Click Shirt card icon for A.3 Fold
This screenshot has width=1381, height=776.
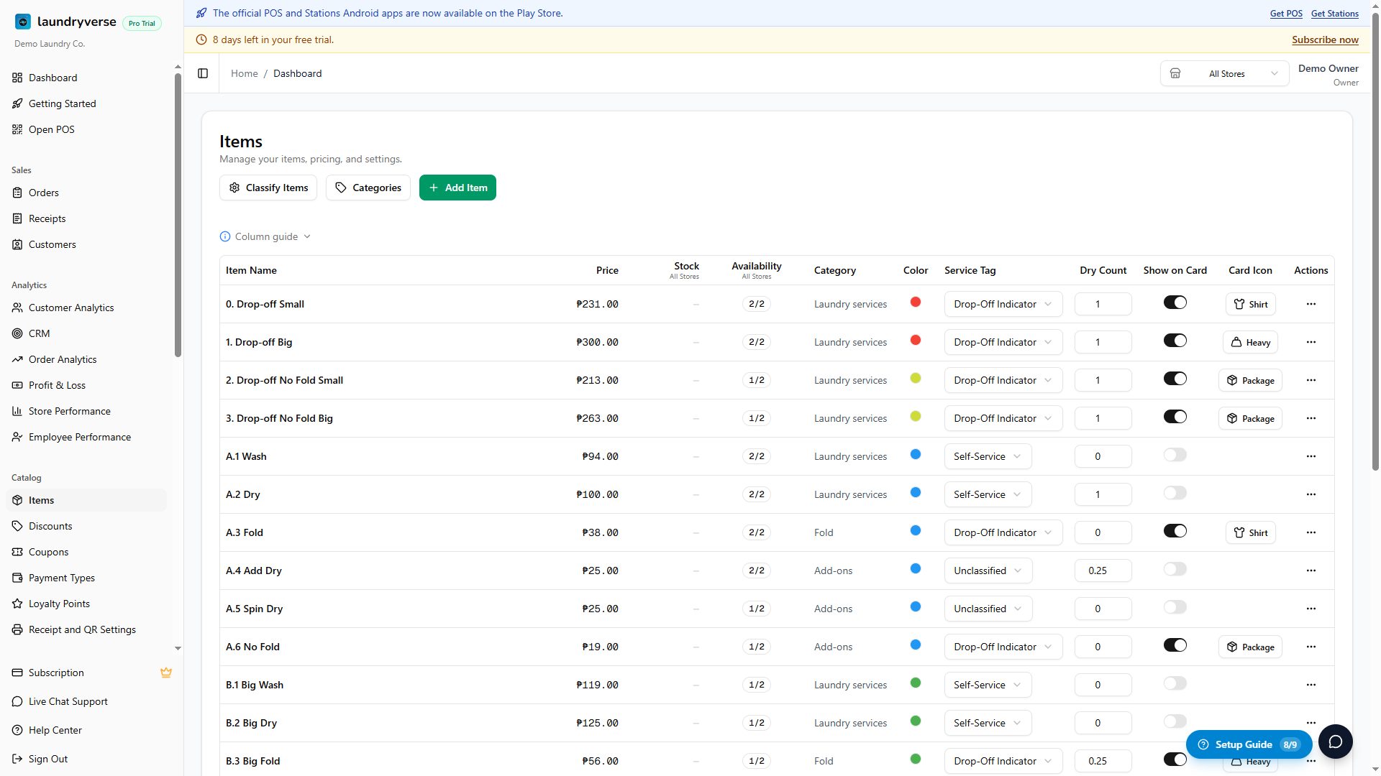coord(1251,532)
